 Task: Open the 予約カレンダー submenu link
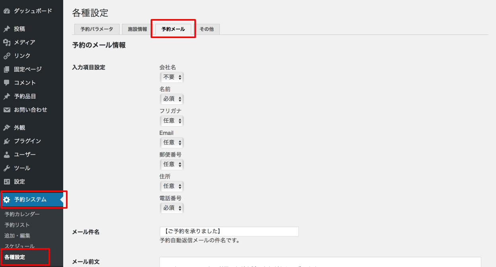pos(22,214)
